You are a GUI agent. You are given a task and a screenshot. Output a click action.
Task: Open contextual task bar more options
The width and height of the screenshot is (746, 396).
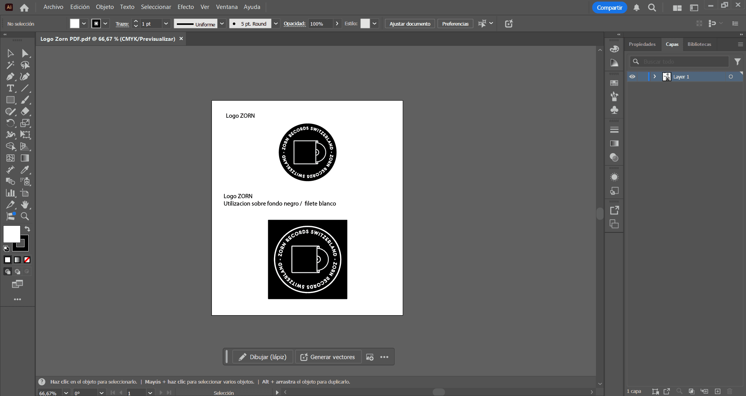tap(384, 357)
